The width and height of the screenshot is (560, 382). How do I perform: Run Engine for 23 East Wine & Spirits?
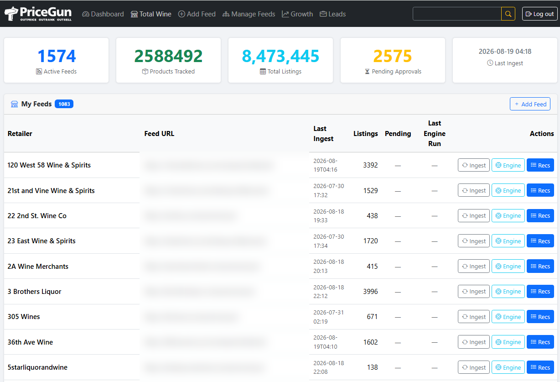tap(508, 241)
